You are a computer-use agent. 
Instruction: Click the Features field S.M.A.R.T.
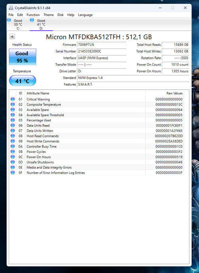click(x=133, y=84)
